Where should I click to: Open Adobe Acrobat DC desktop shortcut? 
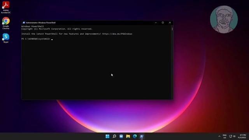6,7
